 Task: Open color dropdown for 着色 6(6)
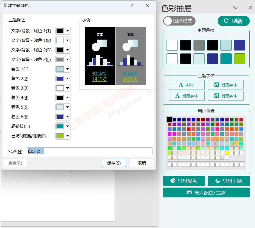63,117
